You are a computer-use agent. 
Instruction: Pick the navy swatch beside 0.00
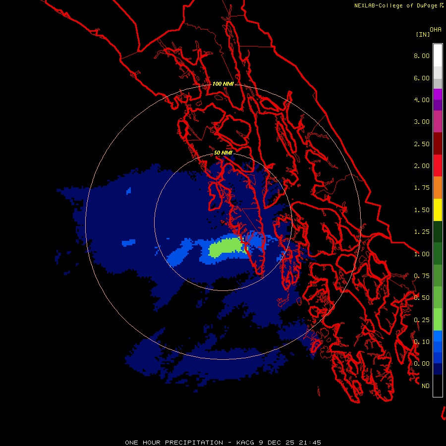point(438,369)
